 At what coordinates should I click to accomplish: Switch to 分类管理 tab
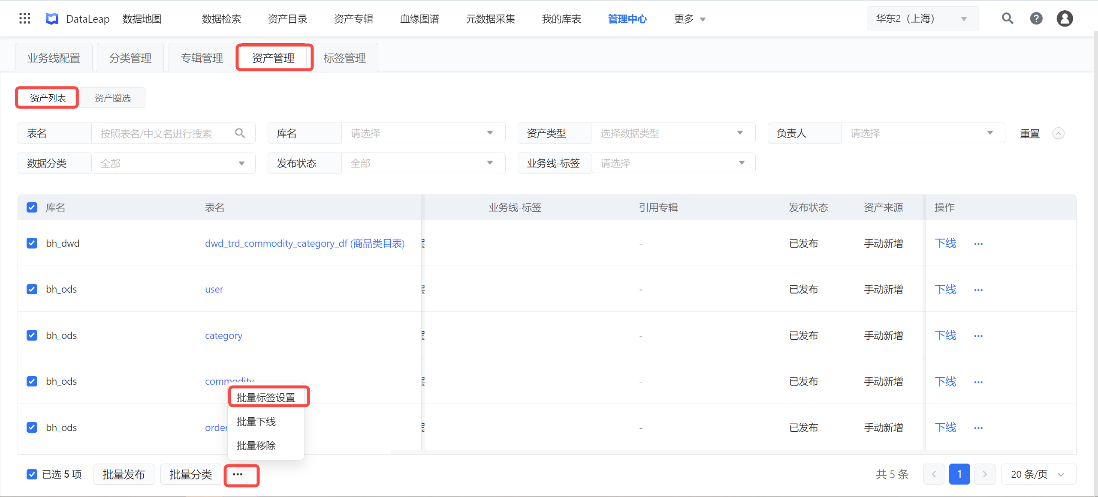coord(130,58)
